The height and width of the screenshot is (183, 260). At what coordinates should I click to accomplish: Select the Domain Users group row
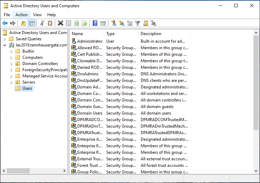pyautogui.click(x=90, y=113)
